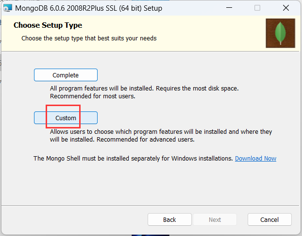
Task: Select the Custom setup type button
Action: pos(66,118)
